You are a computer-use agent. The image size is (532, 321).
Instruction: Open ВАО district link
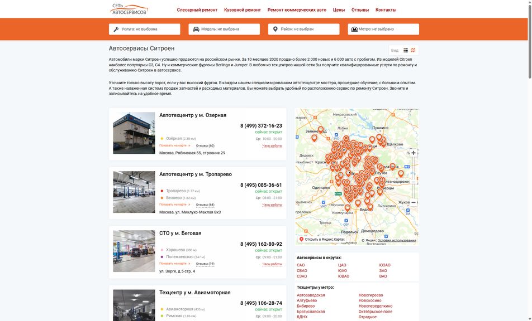383,276
